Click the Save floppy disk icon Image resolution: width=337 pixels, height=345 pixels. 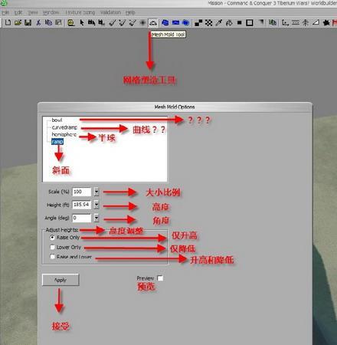(28, 23)
